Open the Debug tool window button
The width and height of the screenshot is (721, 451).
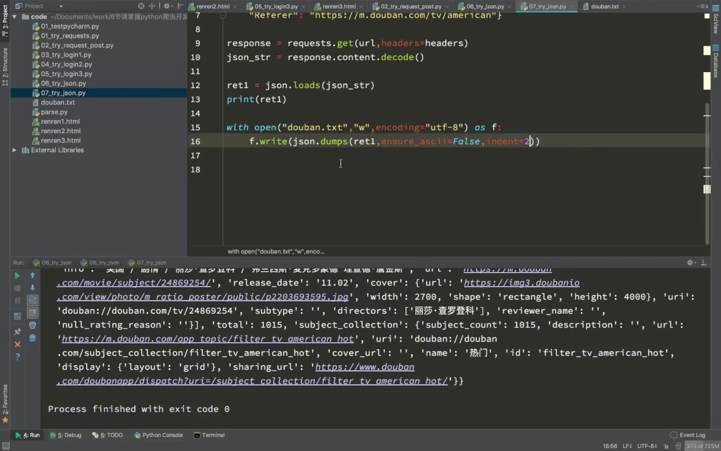65,435
